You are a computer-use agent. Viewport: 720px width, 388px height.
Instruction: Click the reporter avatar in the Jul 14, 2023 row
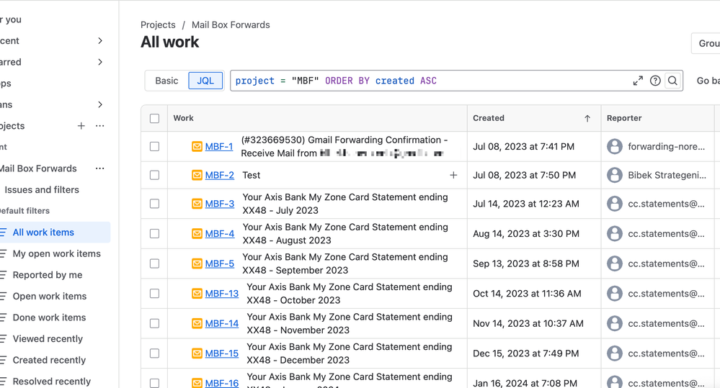tap(614, 204)
